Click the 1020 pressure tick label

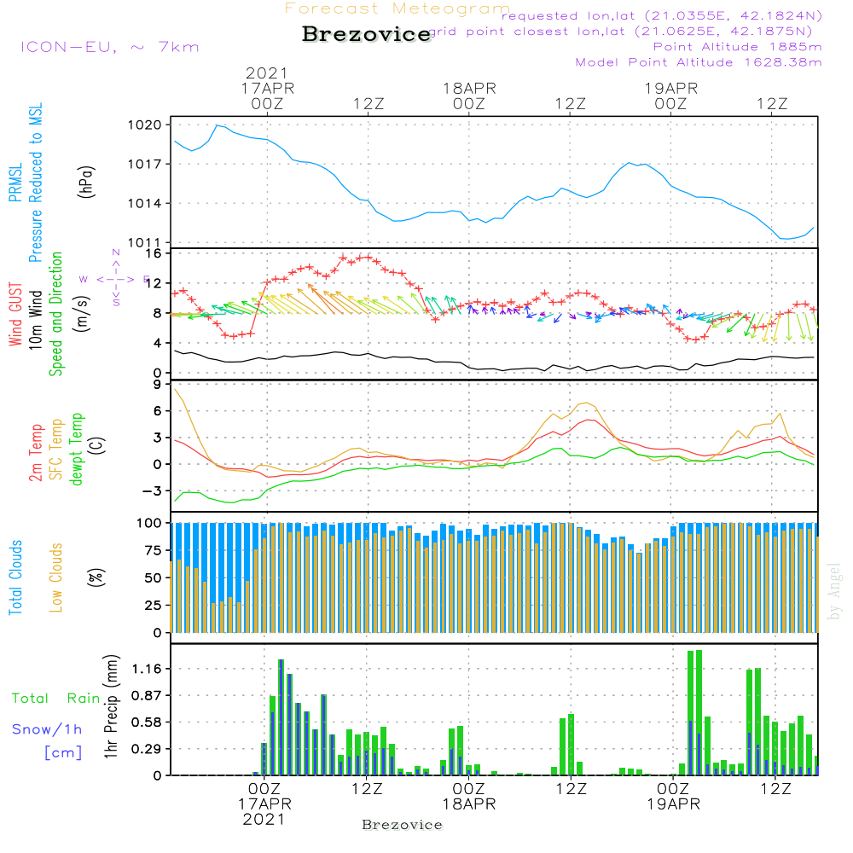145,125
